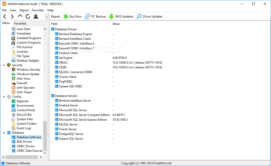Select the Scheduled clock icon item

point(13,34)
